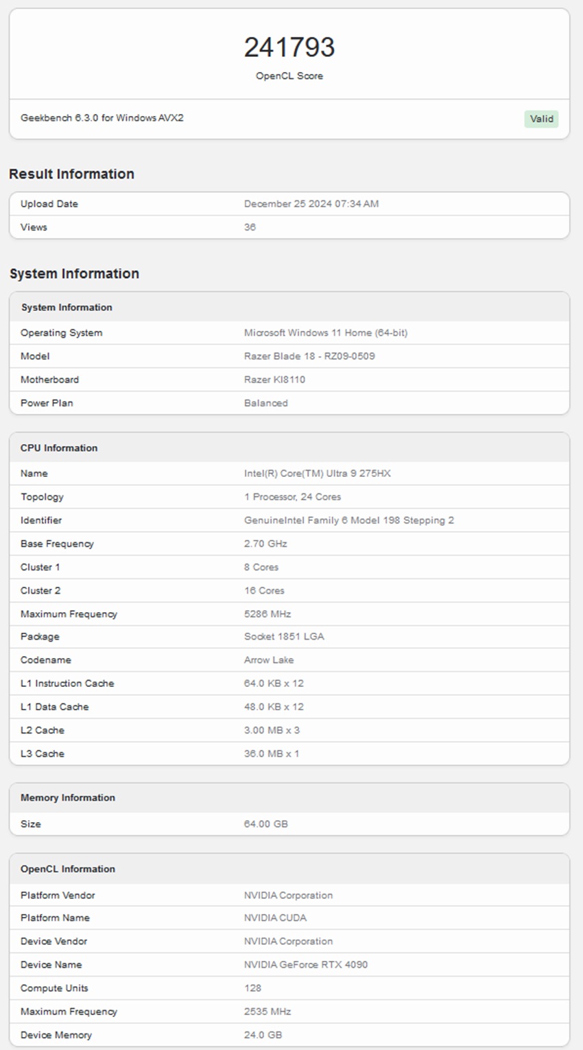The width and height of the screenshot is (583, 1050).
Task: Select the NVIDIA CUDA platform name
Action: click(275, 918)
